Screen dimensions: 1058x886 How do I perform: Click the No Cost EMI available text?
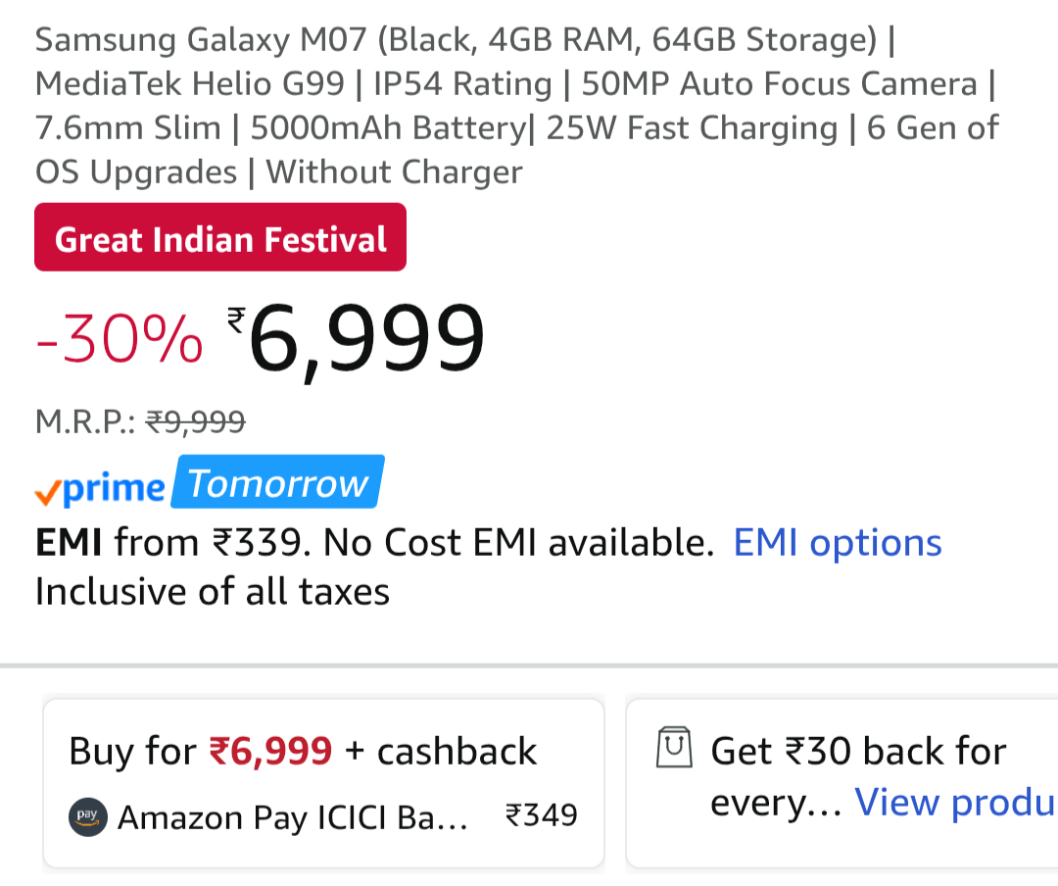[x=518, y=542]
